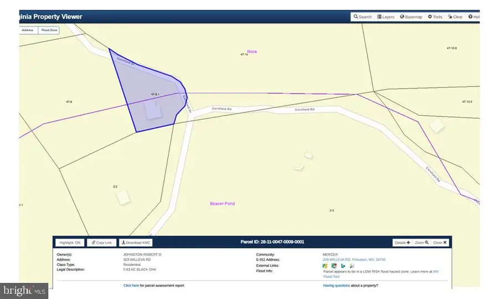Follow Click here assessment report link
499x299 pixels.
click(131, 286)
